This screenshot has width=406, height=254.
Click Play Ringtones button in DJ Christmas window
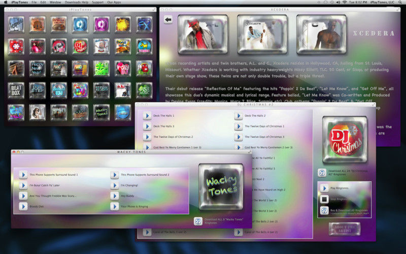[x=324, y=188]
